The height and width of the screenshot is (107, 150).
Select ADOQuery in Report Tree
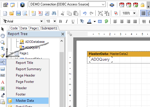tap(32, 47)
